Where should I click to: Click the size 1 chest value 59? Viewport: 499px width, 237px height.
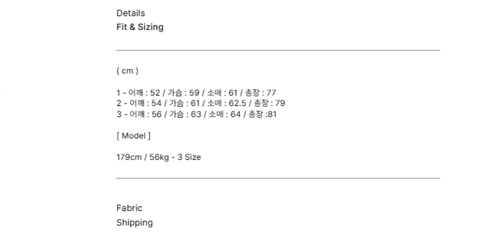194,93
